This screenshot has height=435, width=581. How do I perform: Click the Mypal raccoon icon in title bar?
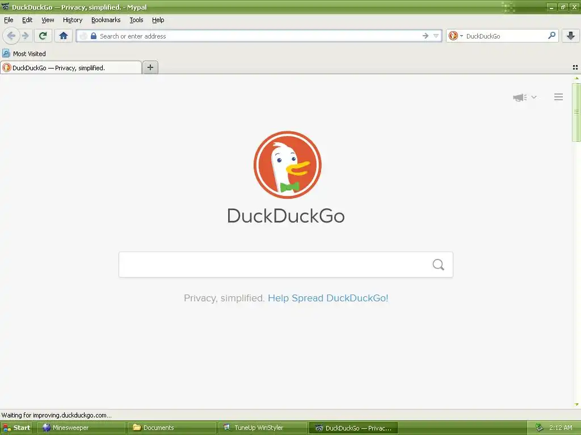pyautogui.click(x=6, y=7)
